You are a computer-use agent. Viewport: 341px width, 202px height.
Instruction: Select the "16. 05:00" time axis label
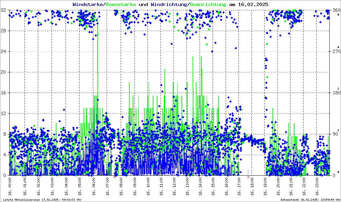80,186
